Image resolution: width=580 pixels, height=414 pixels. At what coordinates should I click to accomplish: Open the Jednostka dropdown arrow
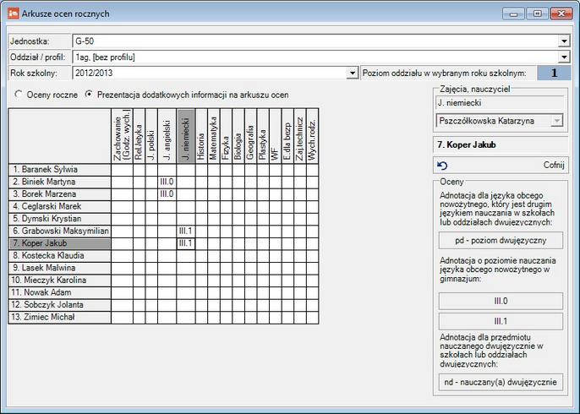click(564, 41)
